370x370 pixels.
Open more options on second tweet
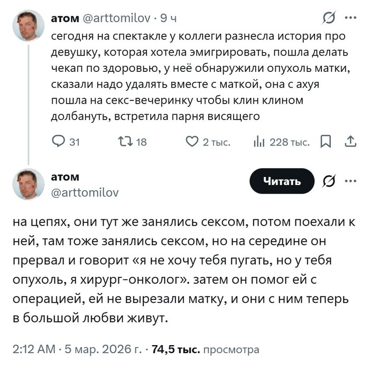(350, 181)
